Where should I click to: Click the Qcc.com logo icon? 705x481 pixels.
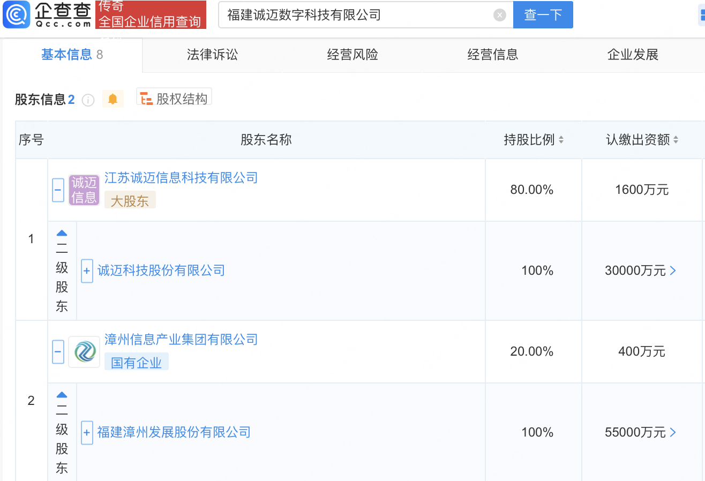pos(16,15)
